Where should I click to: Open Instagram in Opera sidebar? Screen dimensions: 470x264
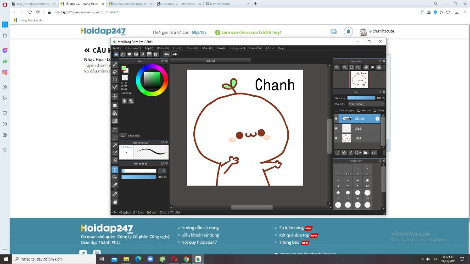point(5,72)
